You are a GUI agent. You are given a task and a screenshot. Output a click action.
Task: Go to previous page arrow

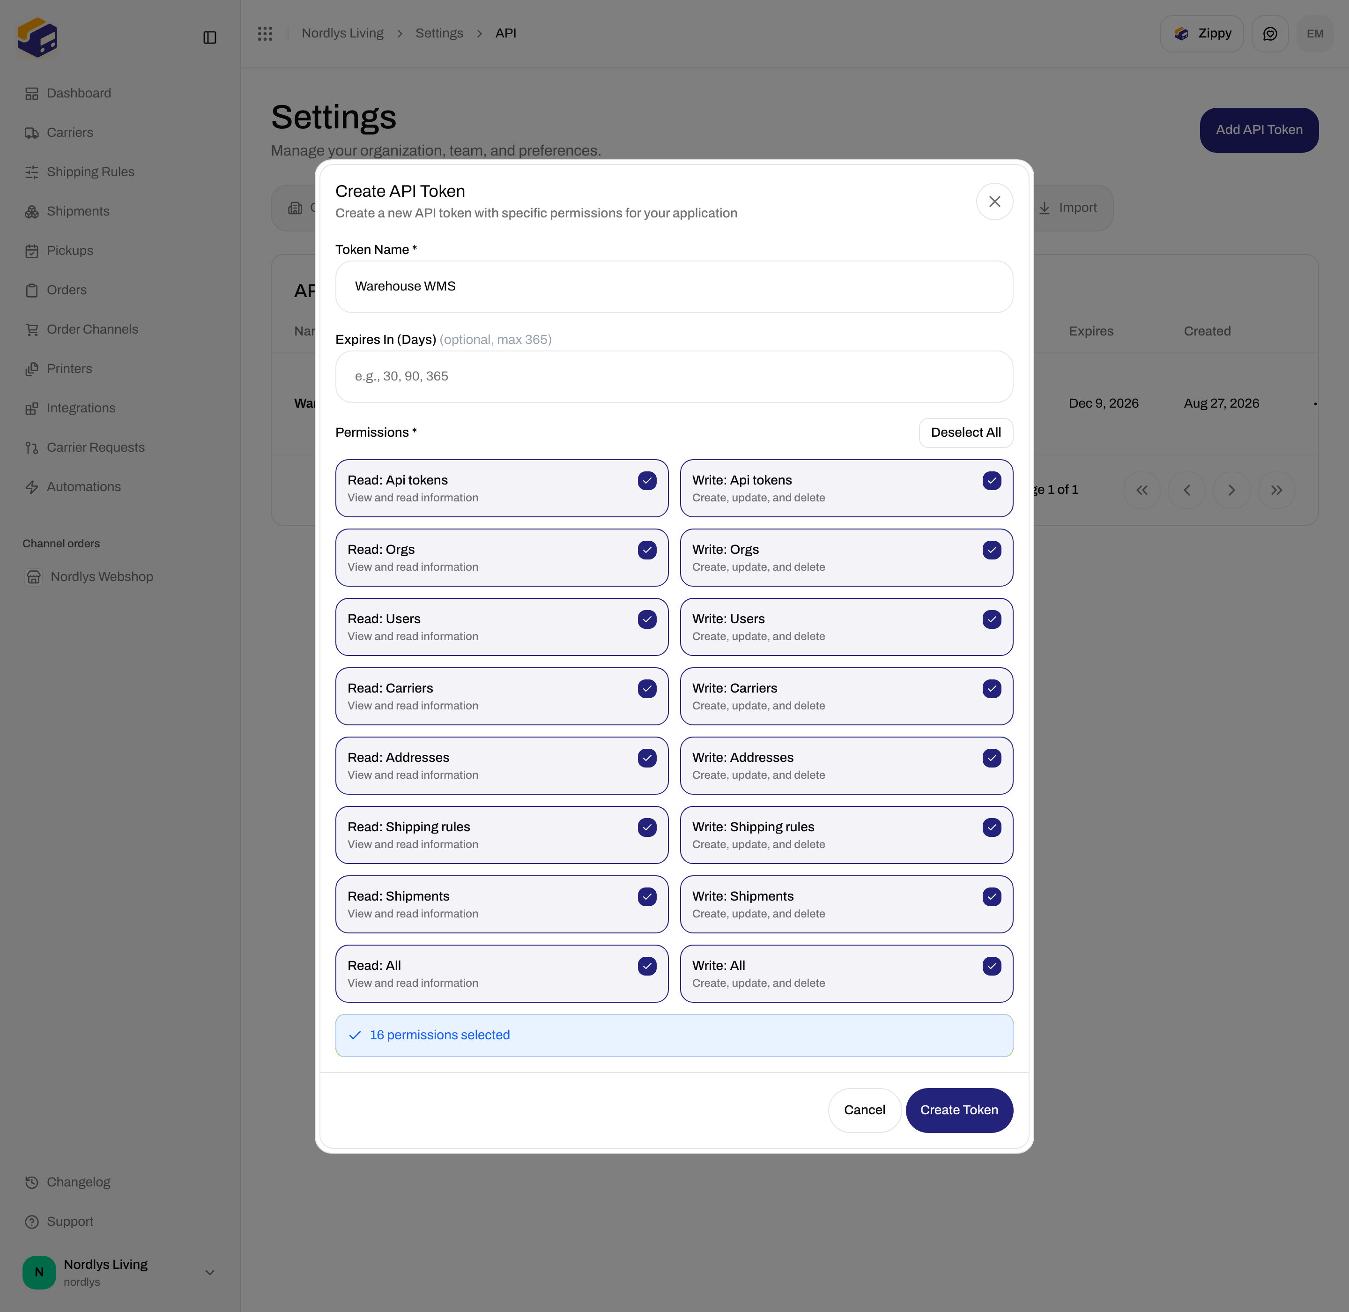[x=1186, y=490]
